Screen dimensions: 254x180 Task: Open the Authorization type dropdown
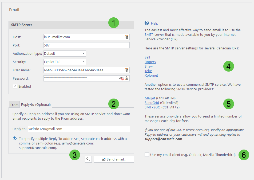pos(65,54)
